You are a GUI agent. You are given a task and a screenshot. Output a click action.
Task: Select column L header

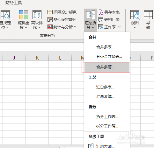click(60, 58)
